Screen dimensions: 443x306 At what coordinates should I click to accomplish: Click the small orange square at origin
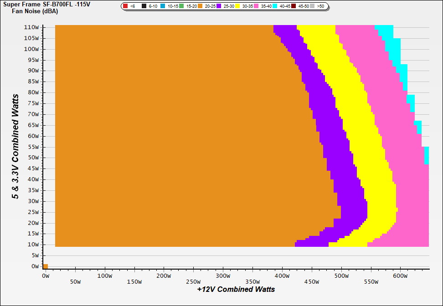point(45,266)
